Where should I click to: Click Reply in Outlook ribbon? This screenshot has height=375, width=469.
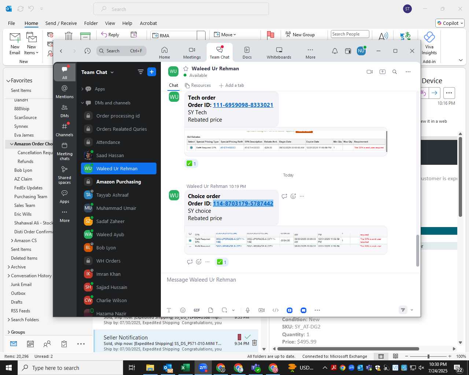coord(110,35)
